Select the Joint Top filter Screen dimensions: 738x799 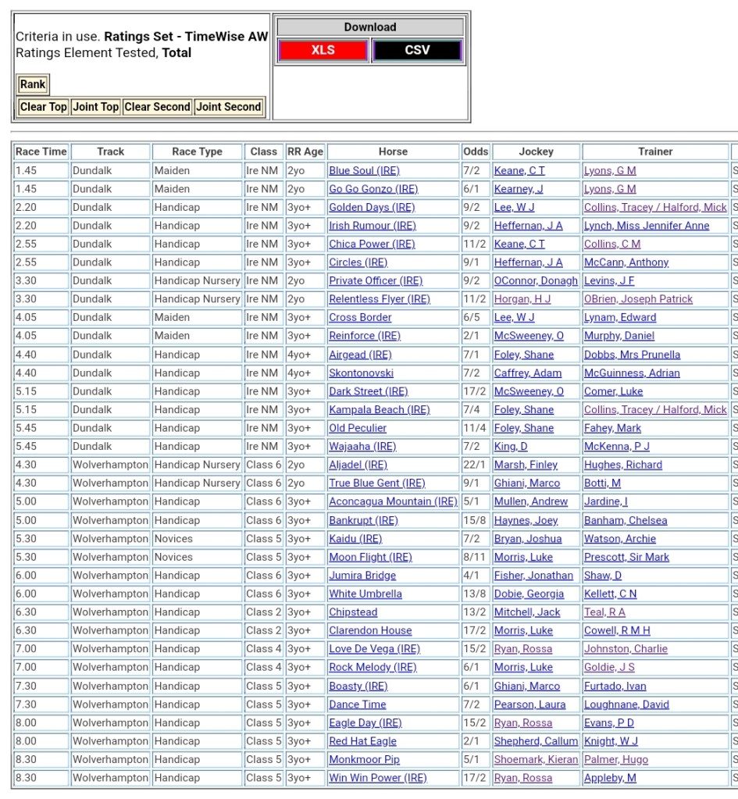pyautogui.click(x=95, y=107)
